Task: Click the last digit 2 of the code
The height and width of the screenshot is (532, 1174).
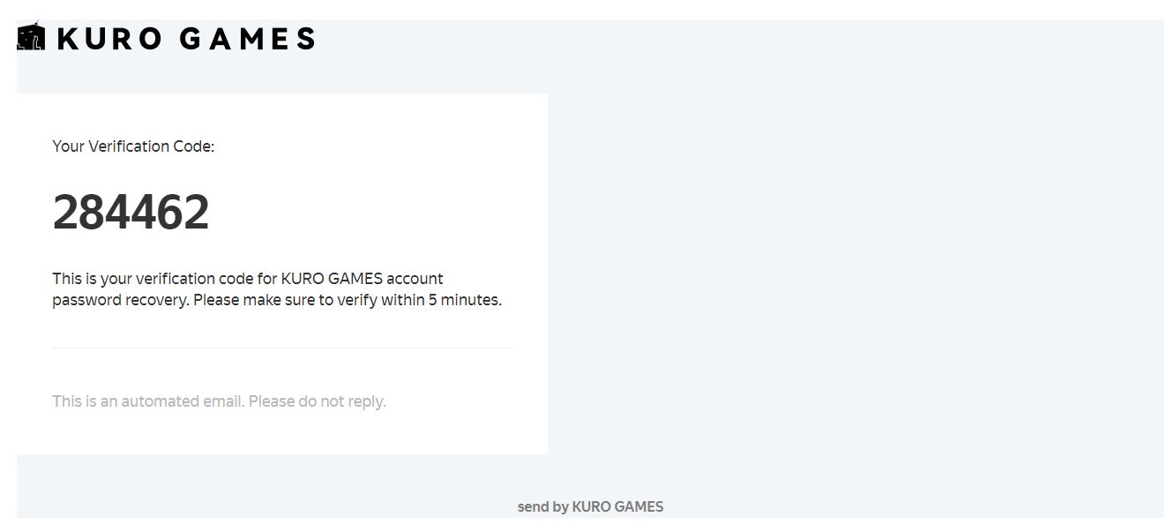Action: click(197, 213)
